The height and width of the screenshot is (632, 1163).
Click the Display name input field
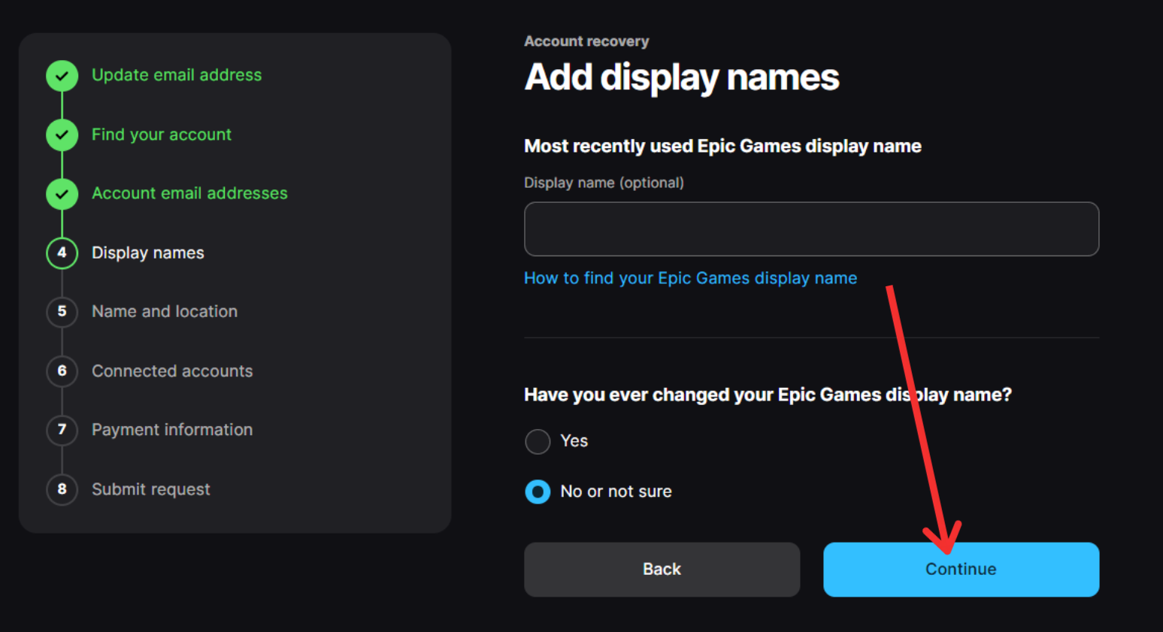pyautogui.click(x=811, y=229)
